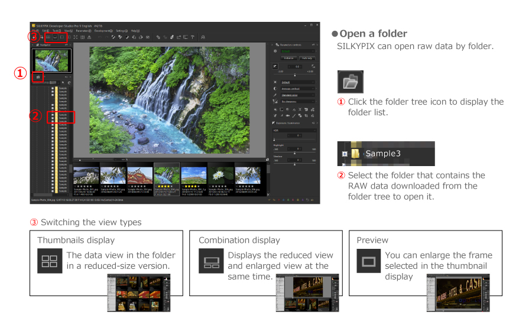Open the Development menu

click(x=103, y=31)
